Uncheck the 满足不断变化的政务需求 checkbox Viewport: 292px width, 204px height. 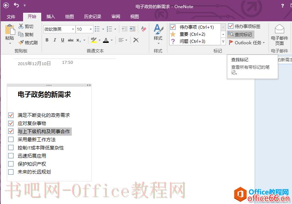click(x=11, y=115)
